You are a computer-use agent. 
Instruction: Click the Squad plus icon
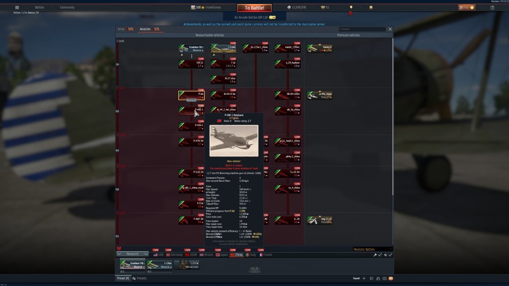tap(364, 279)
